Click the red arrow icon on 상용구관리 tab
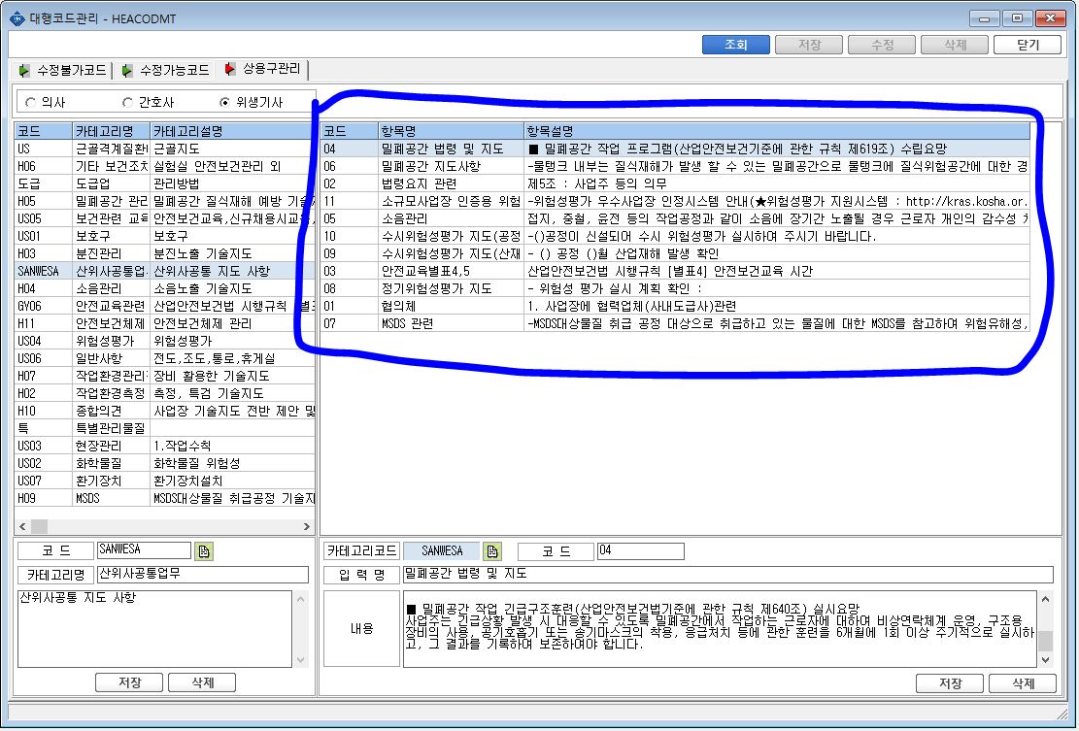1079x731 pixels. [230, 68]
